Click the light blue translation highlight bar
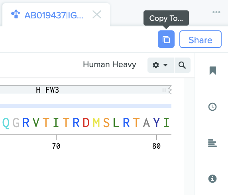228x195 pixels. tap(86, 106)
